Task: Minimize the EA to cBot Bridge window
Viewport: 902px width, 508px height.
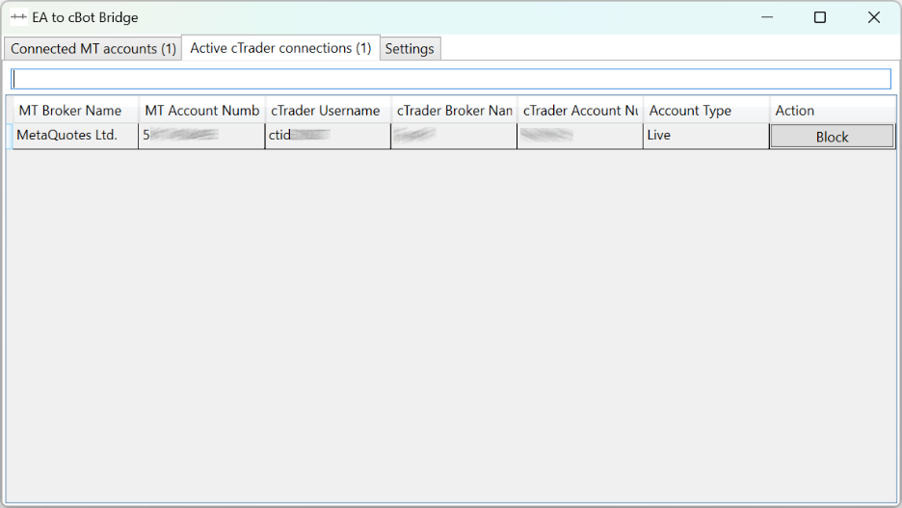Action: click(x=767, y=17)
